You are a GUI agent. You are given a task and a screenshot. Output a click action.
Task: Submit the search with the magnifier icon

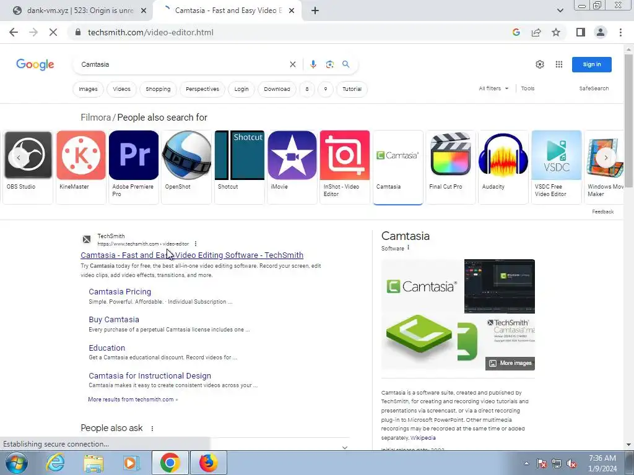tap(345, 64)
